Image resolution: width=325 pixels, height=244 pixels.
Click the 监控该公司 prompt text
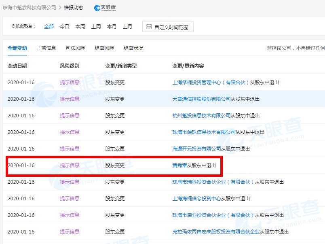296,48
